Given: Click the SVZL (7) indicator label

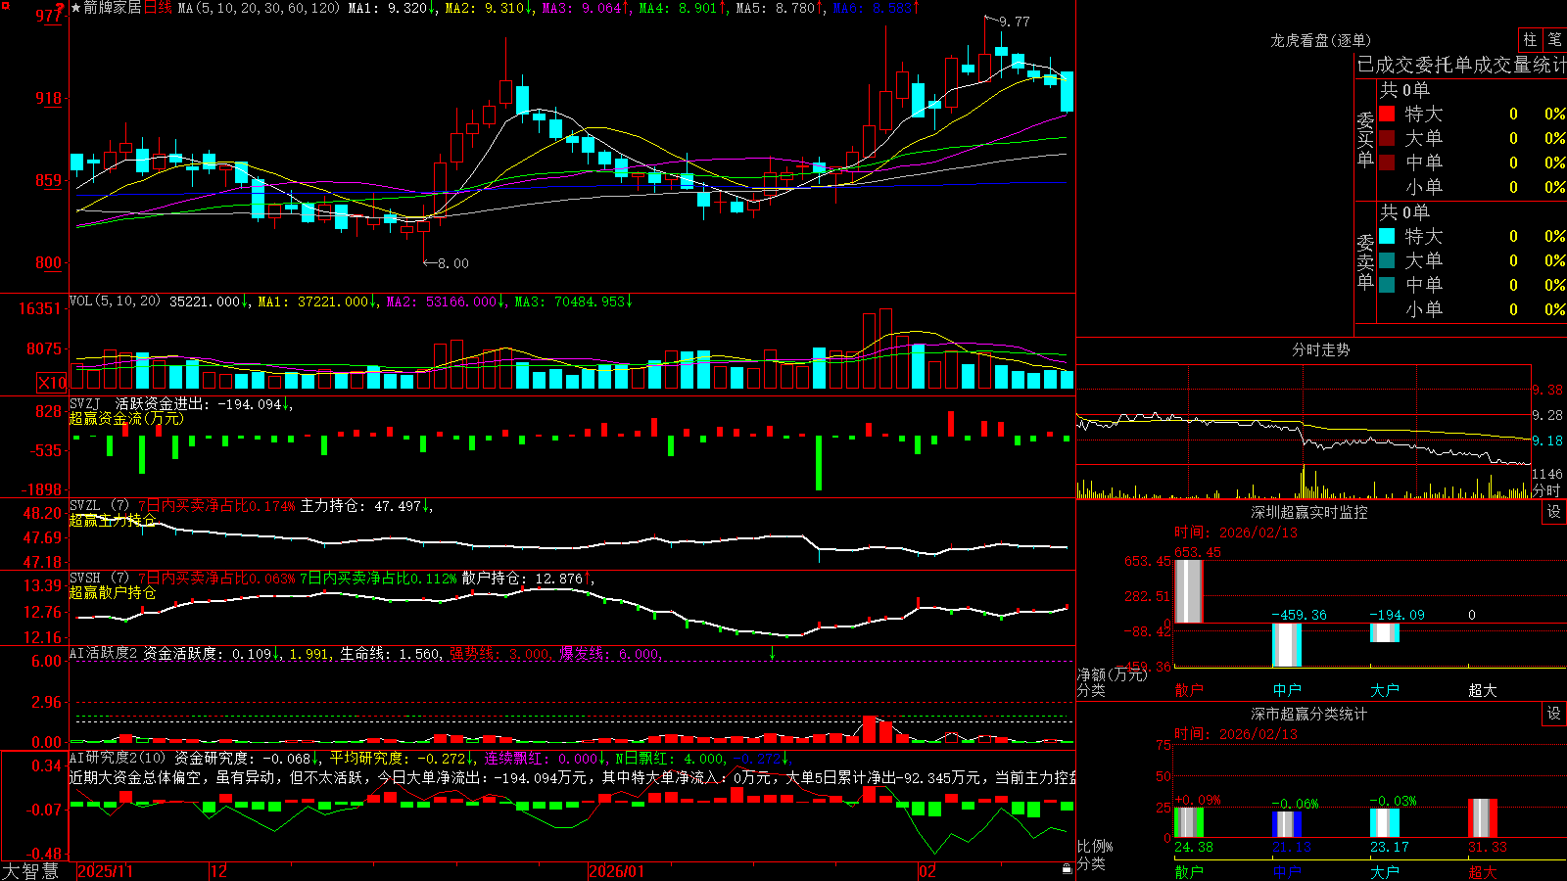Looking at the screenshot, I should [x=100, y=506].
